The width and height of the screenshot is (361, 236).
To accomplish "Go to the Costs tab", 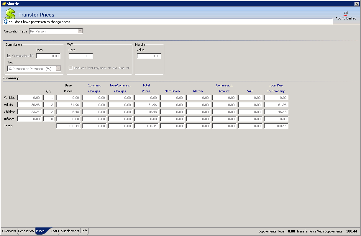I will (55, 231).
